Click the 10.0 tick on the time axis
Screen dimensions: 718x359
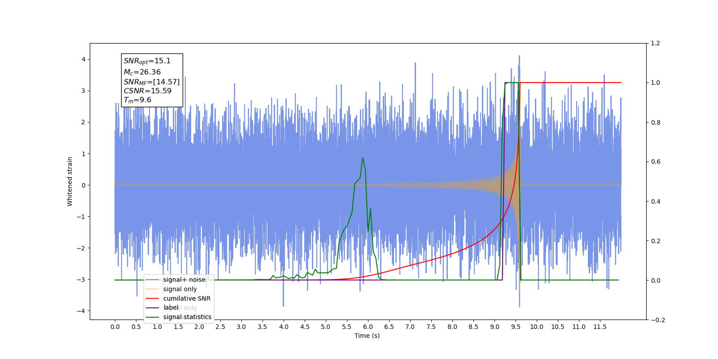coord(537,327)
